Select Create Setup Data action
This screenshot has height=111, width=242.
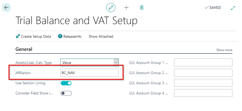click(36, 36)
